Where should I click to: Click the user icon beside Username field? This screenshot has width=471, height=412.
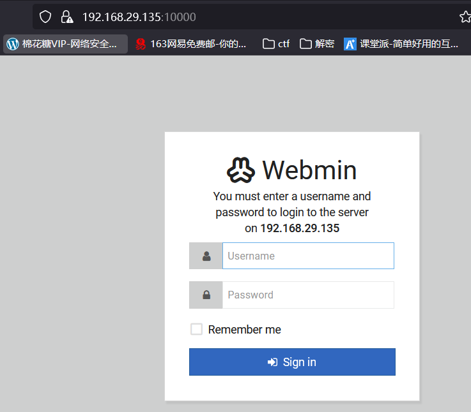206,256
